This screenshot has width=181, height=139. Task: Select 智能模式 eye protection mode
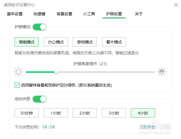[27, 42]
